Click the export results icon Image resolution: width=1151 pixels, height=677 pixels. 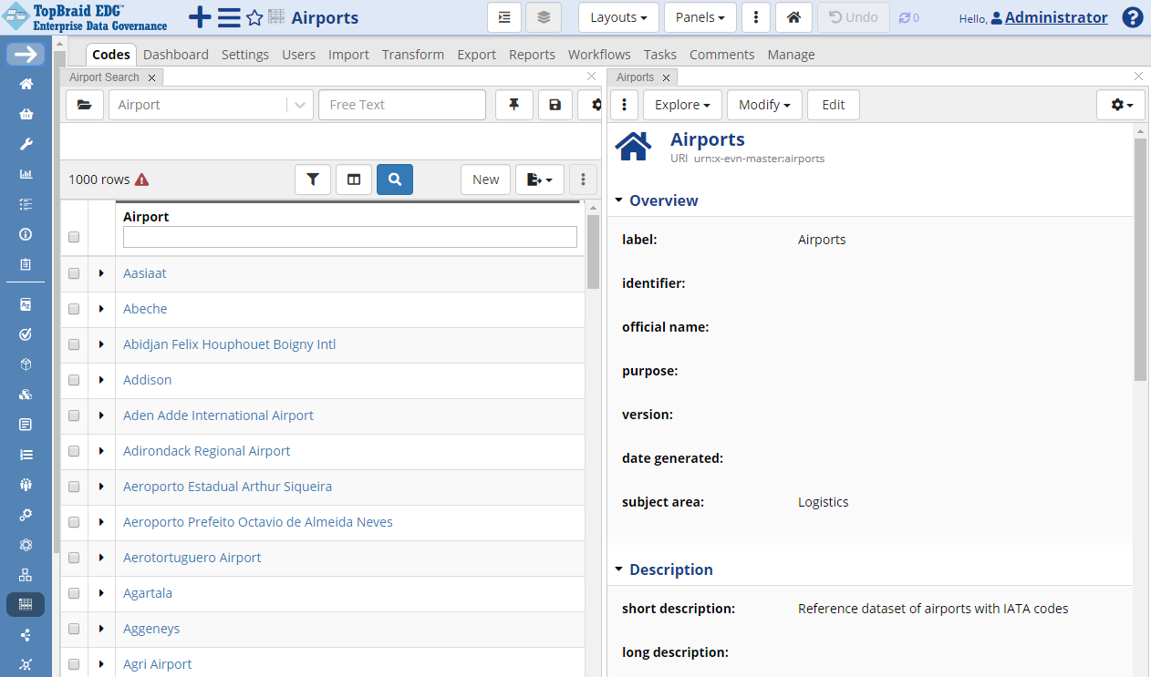point(539,179)
